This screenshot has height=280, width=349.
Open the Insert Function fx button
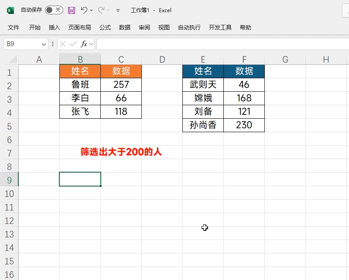tap(84, 44)
